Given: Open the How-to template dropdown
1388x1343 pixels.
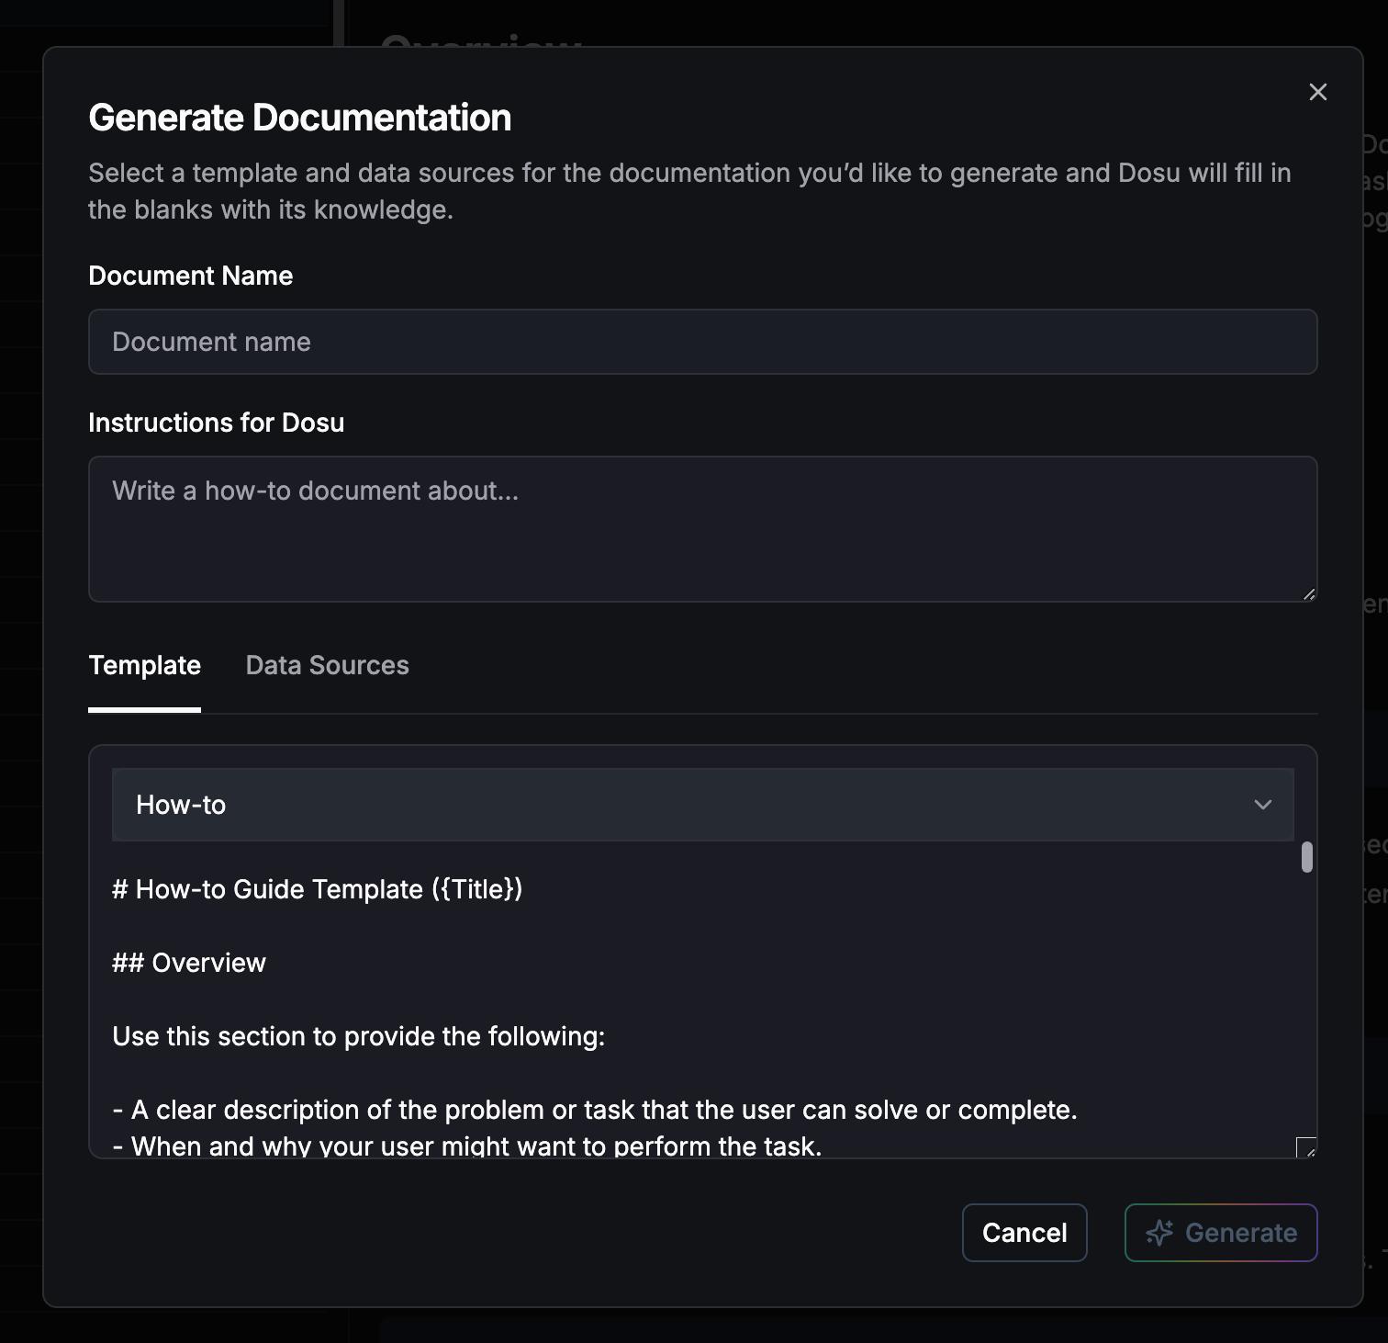Looking at the screenshot, I should coord(702,805).
